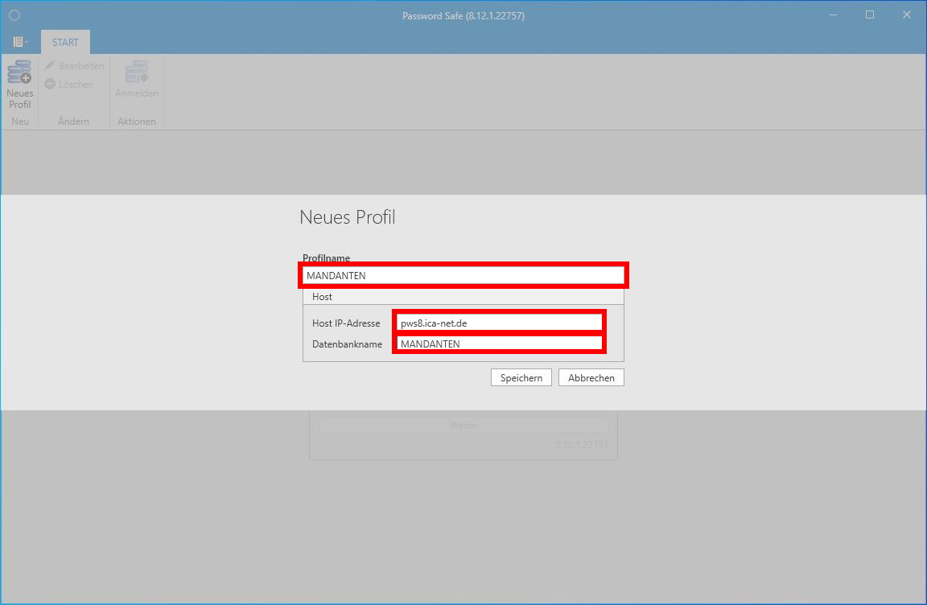927x605 pixels.
Task: Click the Löschen delete icon
Action: click(50, 84)
